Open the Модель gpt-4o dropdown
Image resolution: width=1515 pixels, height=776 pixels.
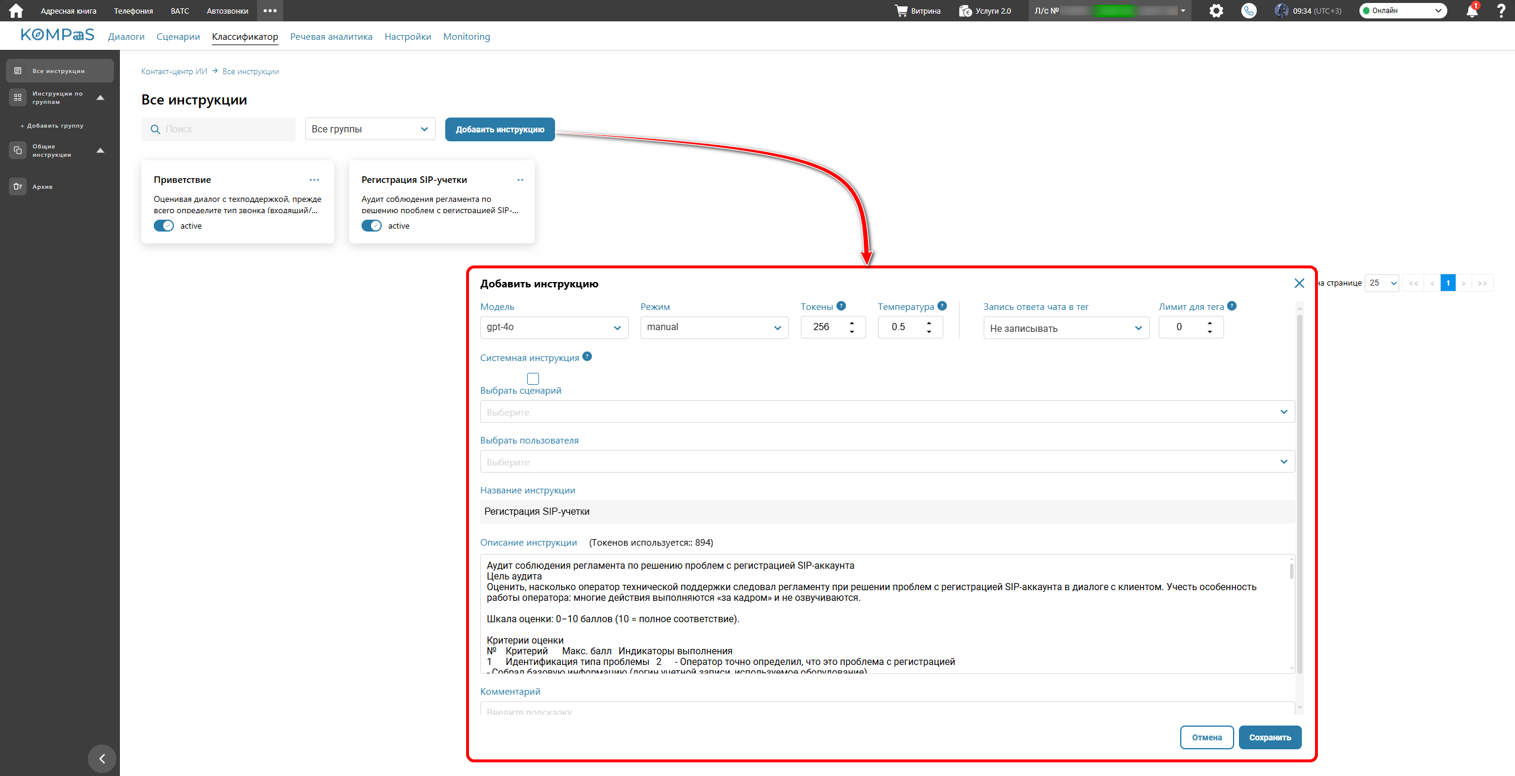coord(553,327)
